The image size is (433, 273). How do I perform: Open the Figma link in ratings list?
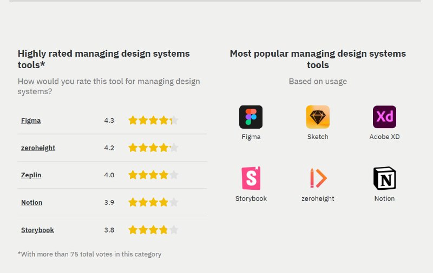pos(31,121)
